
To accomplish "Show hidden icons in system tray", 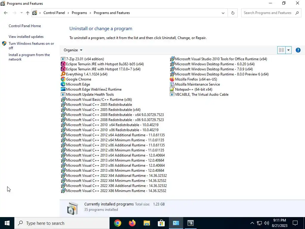I will pos(252,223).
